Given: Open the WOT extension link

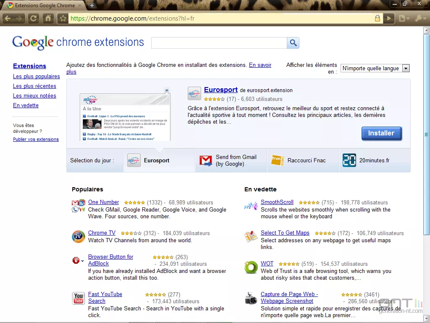Looking at the screenshot, I should 267,263.
